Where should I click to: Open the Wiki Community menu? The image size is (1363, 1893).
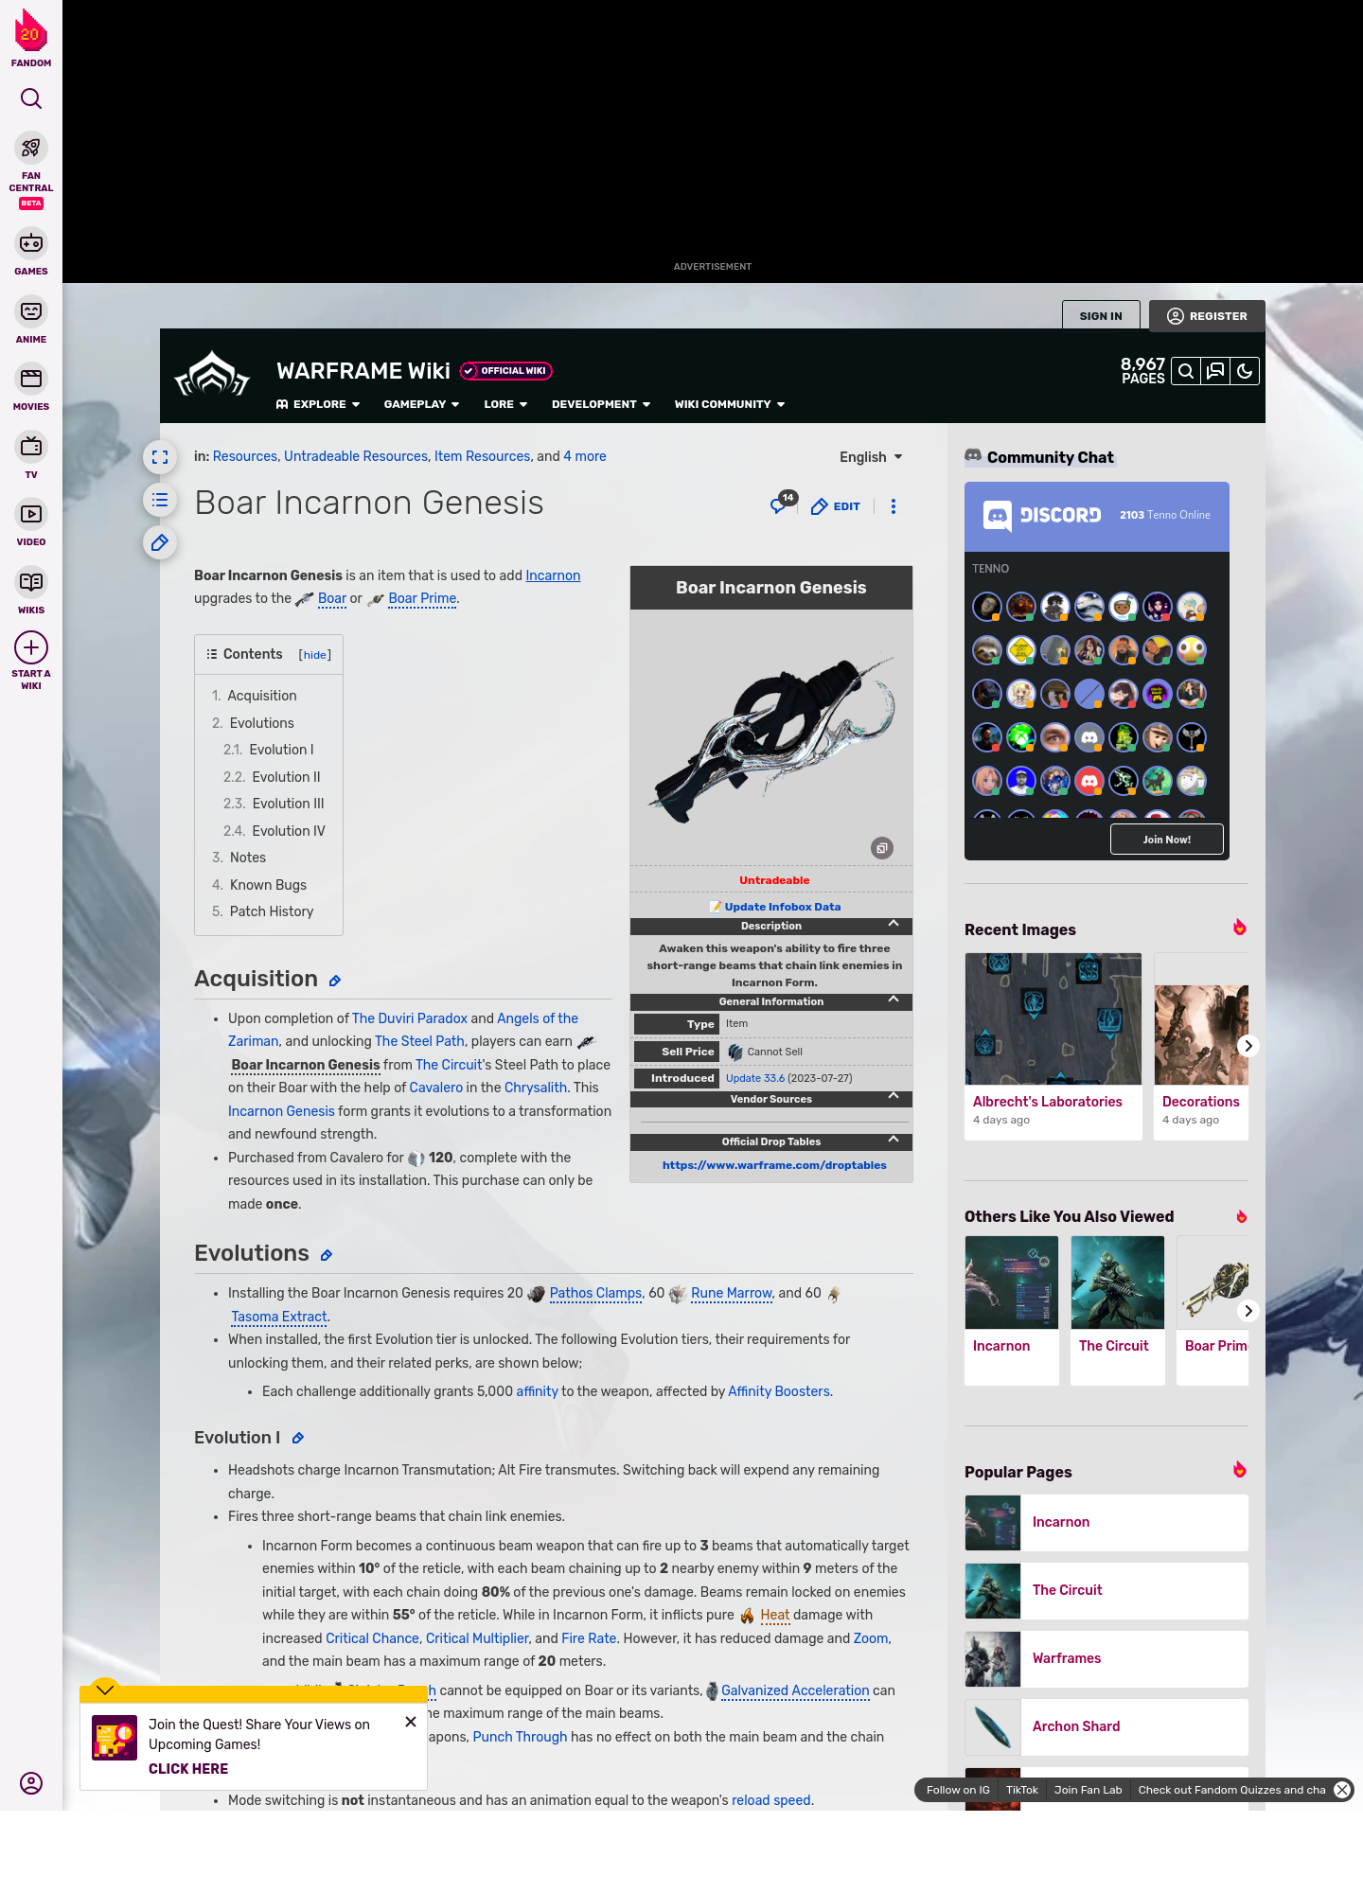pyautogui.click(x=730, y=404)
